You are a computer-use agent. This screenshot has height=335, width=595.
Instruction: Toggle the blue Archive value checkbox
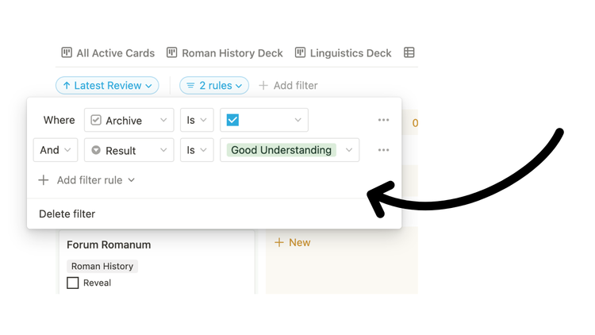[232, 120]
